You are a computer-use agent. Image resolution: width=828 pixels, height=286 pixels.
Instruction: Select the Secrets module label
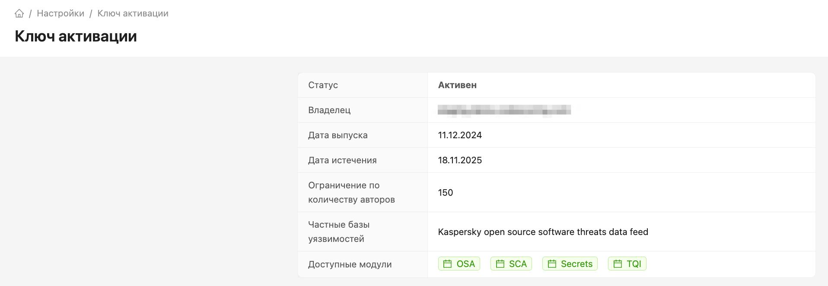[x=576, y=264]
